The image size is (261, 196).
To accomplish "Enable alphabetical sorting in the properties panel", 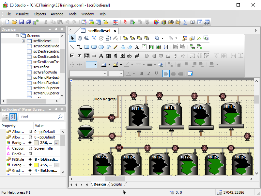I will click(x=13, y=117).
